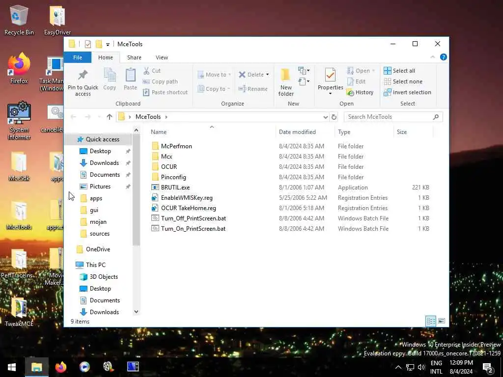Viewport: 503px width, 377px height.
Task: Select Turn_Off_PrintScreen.bat file
Action: [x=194, y=218]
